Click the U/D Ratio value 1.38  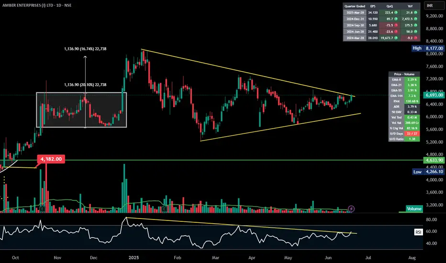point(412,139)
